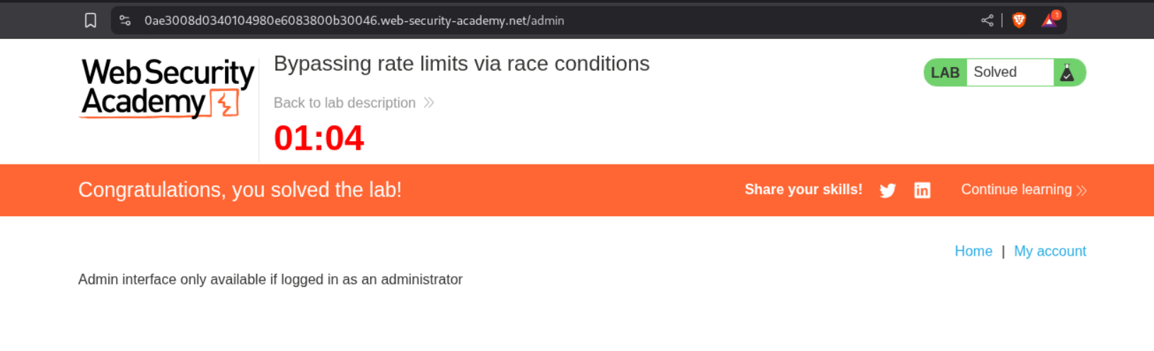Open the Back to lab description link
Image resolution: width=1154 pixels, height=351 pixels.
[x=345, y=103]
